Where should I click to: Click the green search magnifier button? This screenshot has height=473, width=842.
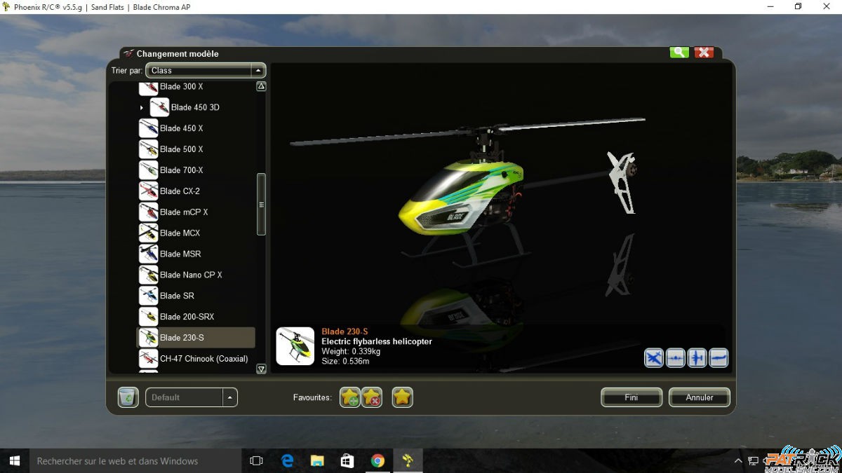click(x=679, y=53)
